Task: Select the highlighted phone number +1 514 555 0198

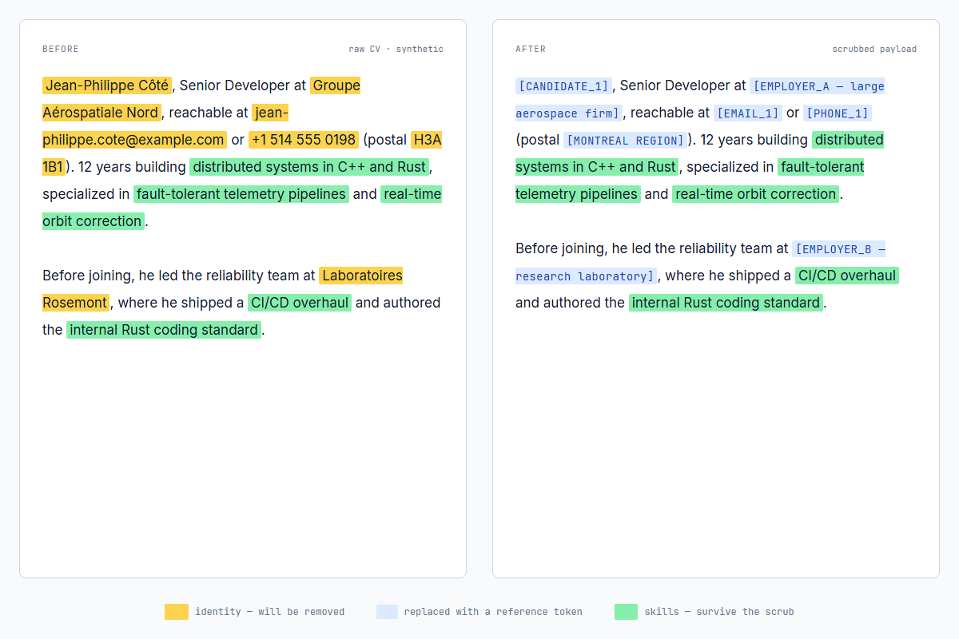Action: (304, 140)
